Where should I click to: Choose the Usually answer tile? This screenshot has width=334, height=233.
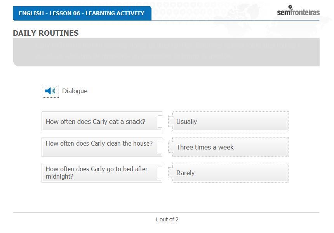coord(230,122)
